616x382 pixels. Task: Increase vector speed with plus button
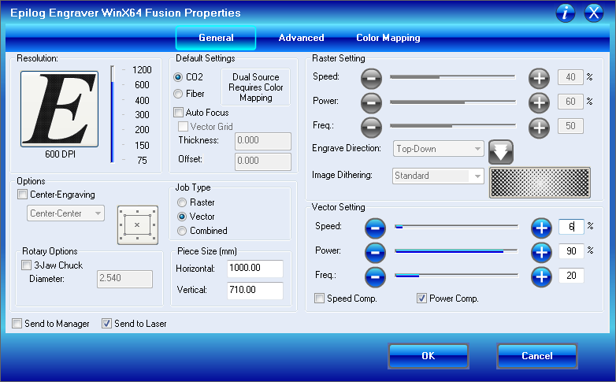point(541,228)
